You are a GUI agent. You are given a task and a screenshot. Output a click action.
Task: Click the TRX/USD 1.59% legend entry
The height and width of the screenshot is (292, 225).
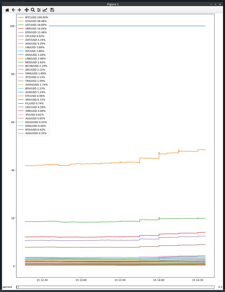[32, 81]
